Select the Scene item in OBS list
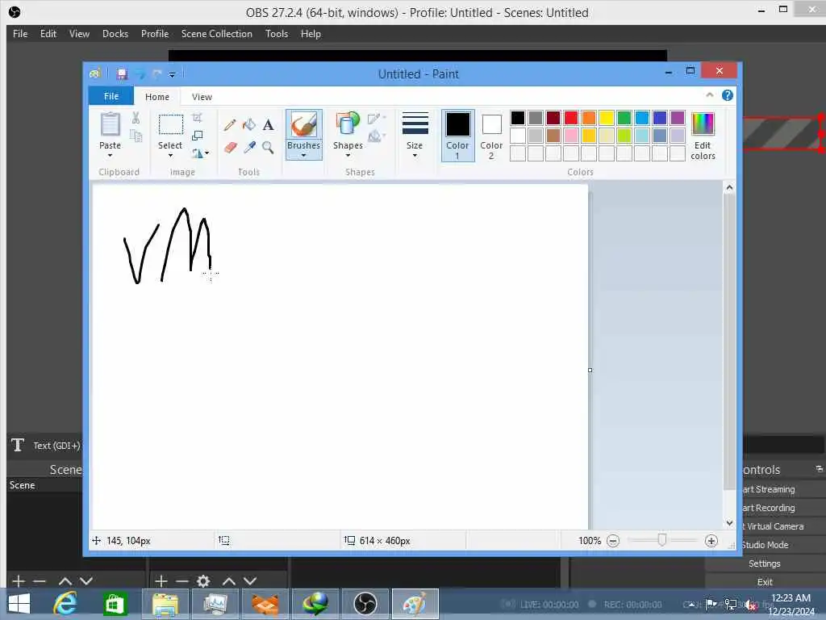 click(45, 485)
